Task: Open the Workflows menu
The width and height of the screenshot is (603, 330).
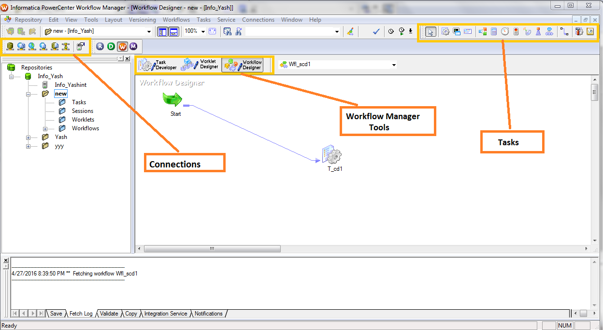Action: tap(176, 20)
